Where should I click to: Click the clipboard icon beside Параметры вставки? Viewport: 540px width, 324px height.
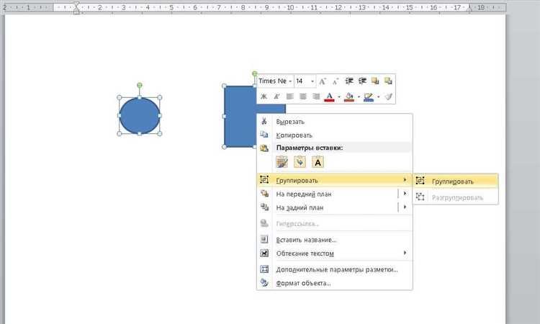pyautogui.click(x=264, y=148)
